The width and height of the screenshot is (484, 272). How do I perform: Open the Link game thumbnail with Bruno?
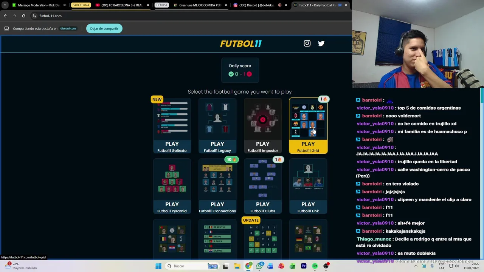pyautogui.click(x=308, y=179)
